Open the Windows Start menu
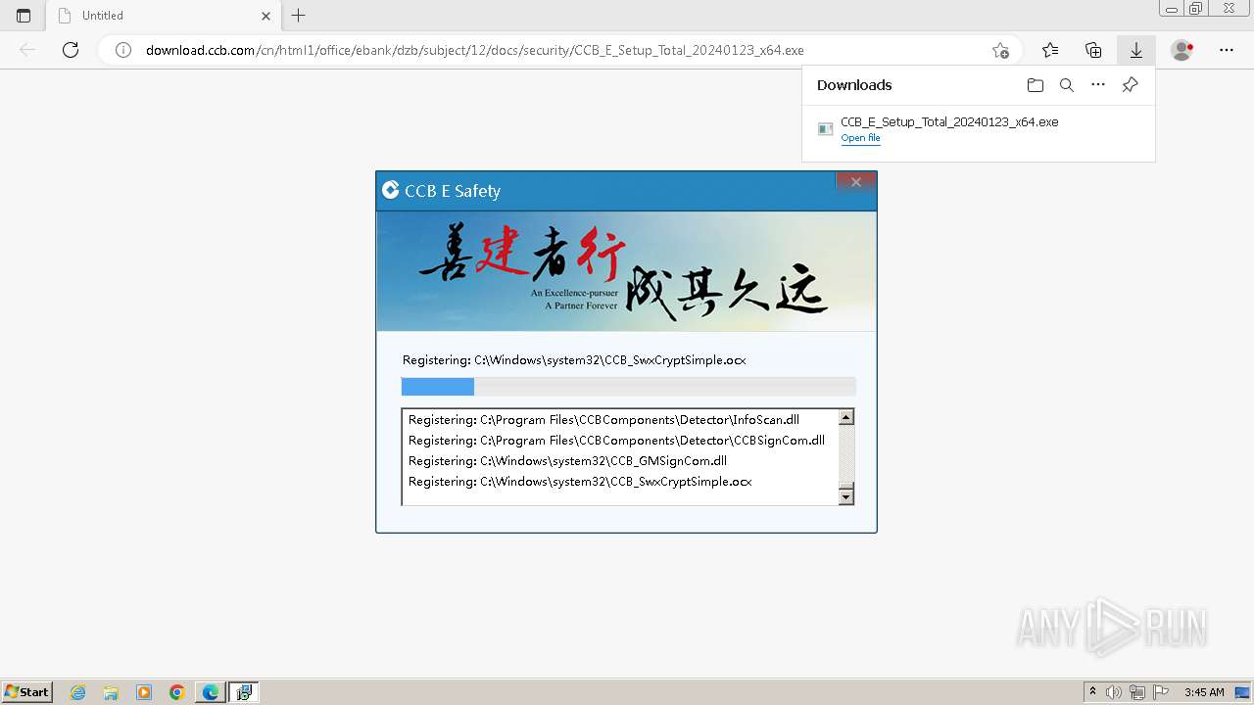Image resolution: width=1254 pixels, height=705 pixels. (27, 692)
